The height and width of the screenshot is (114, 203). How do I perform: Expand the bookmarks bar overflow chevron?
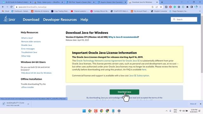(200, 11)
